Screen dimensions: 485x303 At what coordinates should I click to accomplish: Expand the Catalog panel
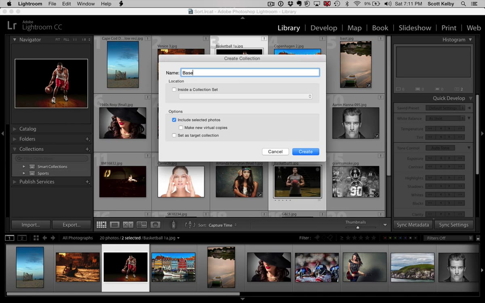click(x=15, y=129)
